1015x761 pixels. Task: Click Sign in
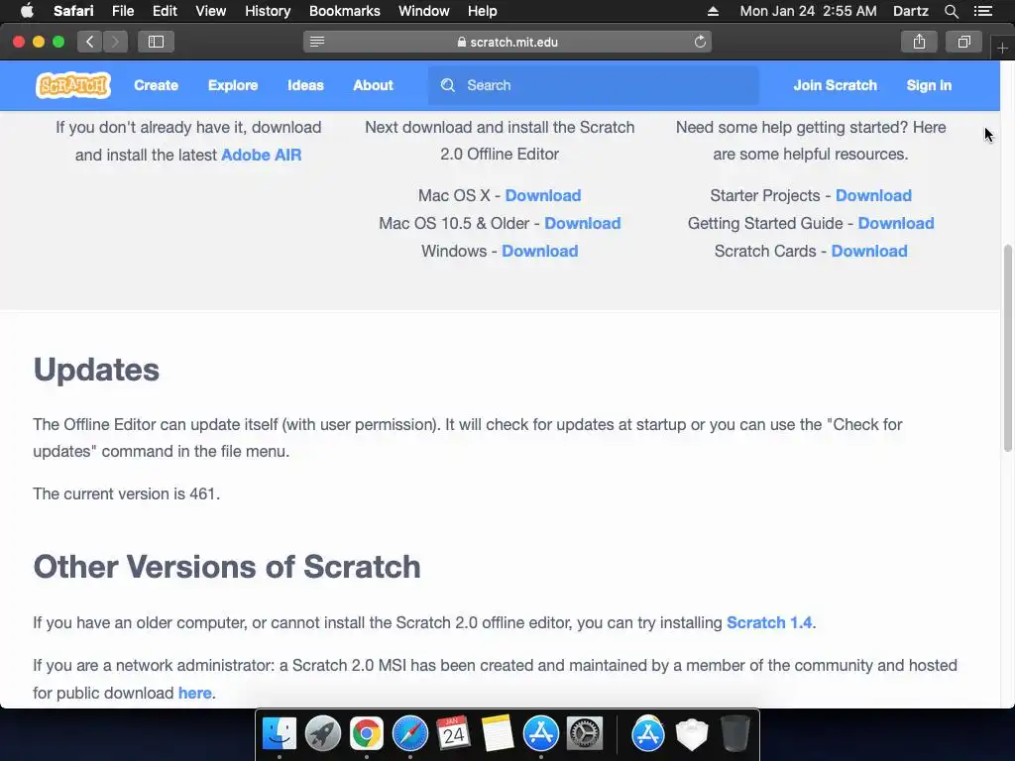point(929,85)
